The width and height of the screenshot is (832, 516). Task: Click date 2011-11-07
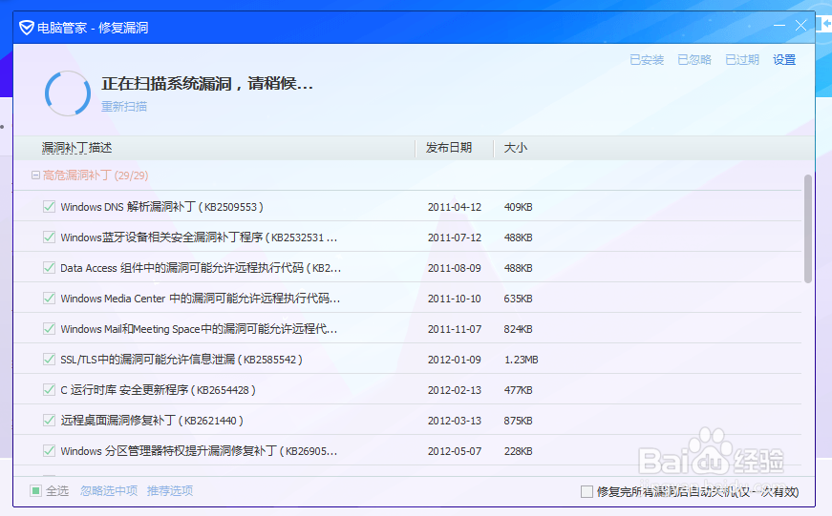[454, 329]
